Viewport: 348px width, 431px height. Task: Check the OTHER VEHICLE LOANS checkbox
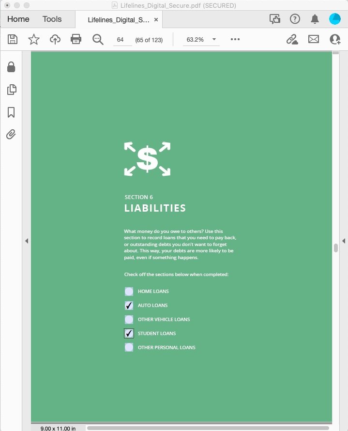click(x=129, y=320)
